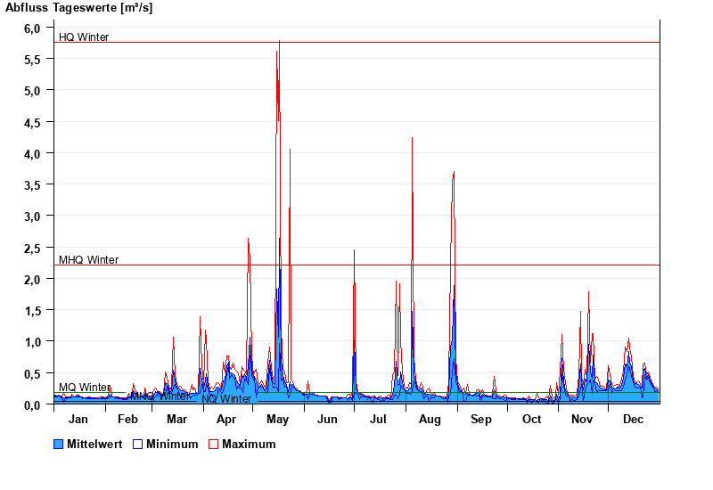This screenshot has width=713, height=490.
Task: Click the Oct month label on the x-axis
Action: [531, 420]
